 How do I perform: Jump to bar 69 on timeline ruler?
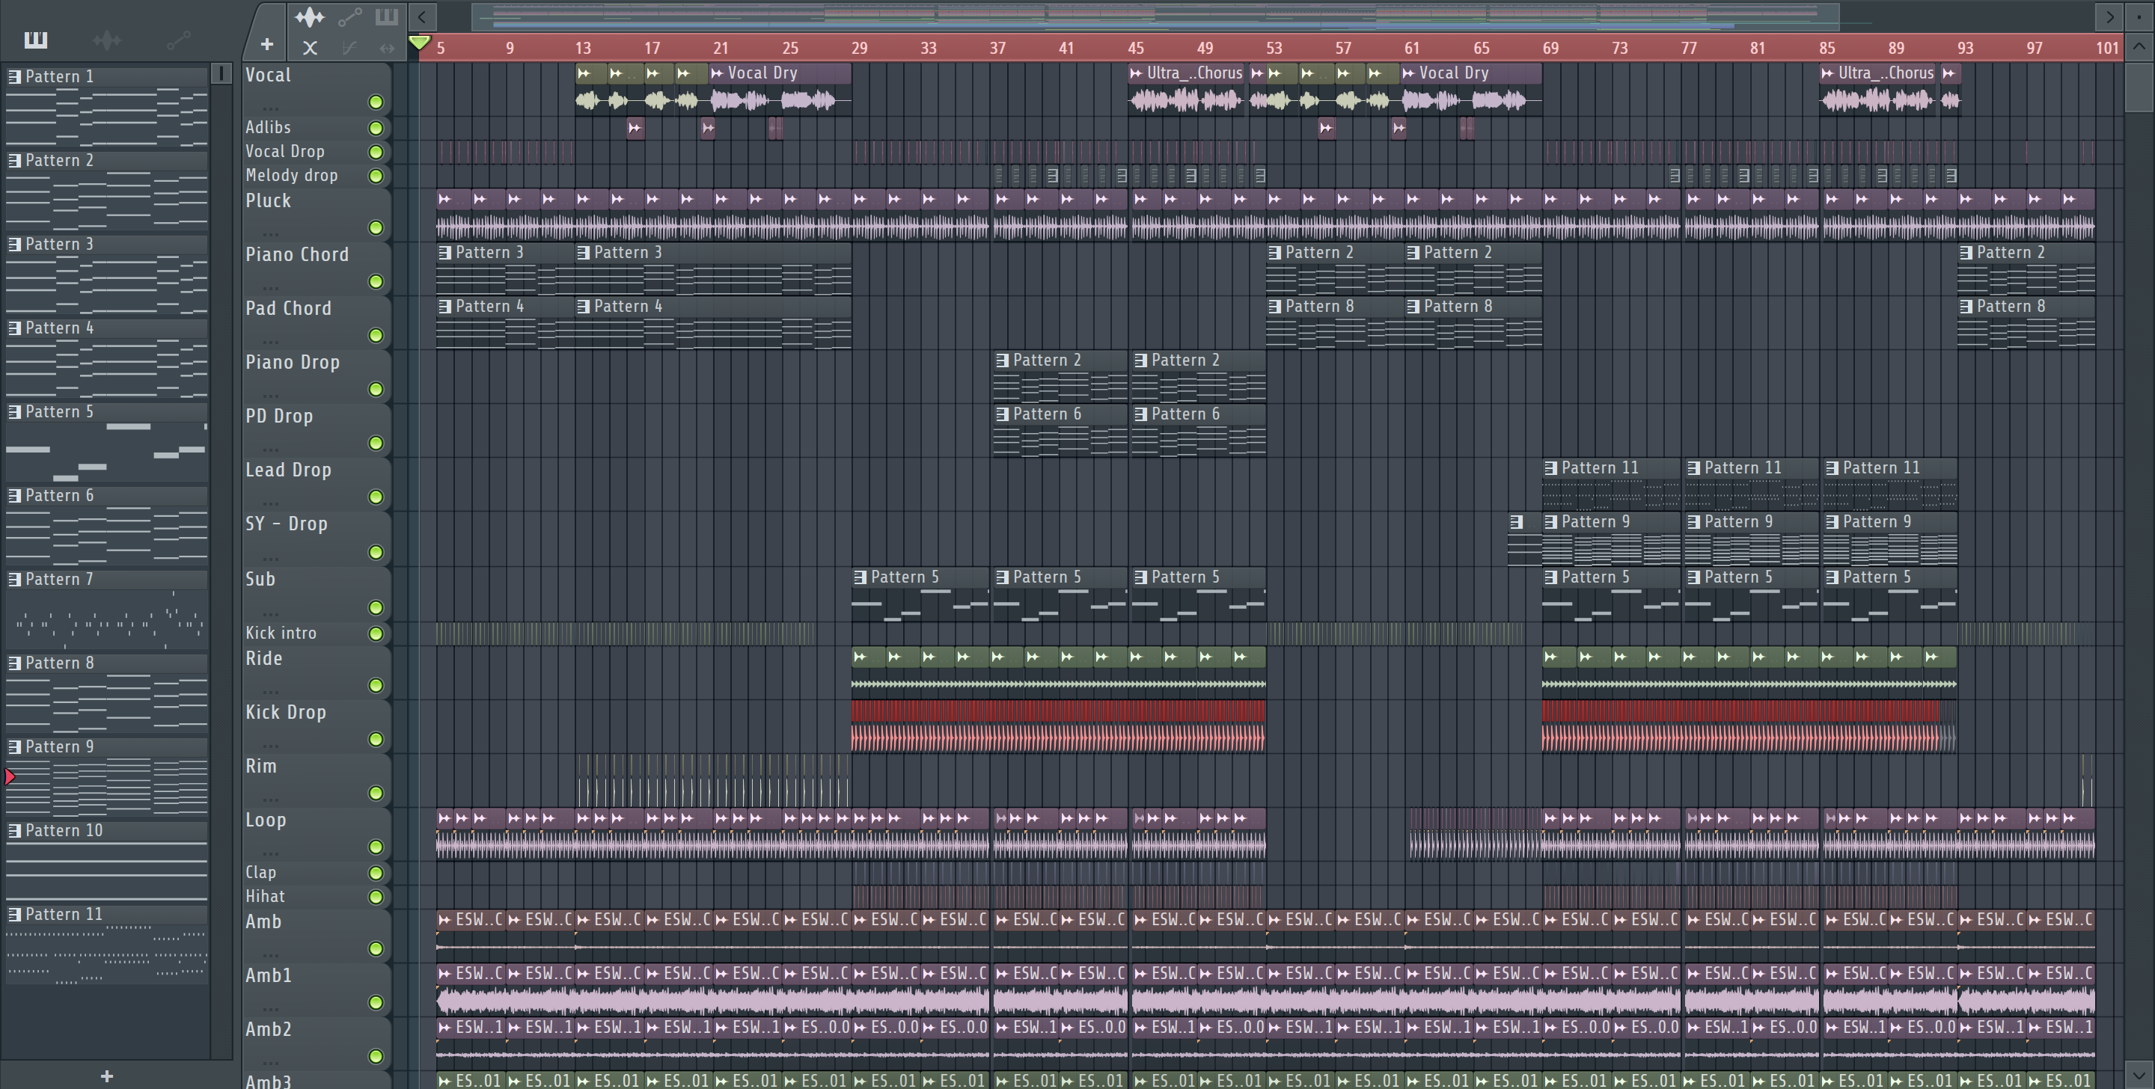[1550, 48]
